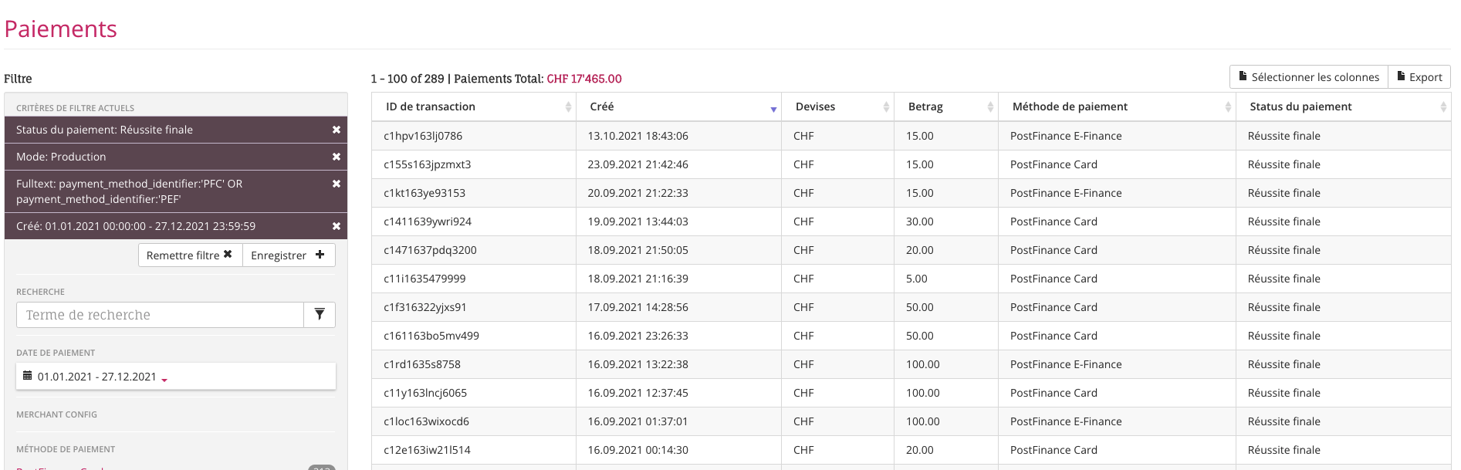Screen dimensions: 1461x470
Task: Click the calendar icon in date field
Action: (28, 376)
